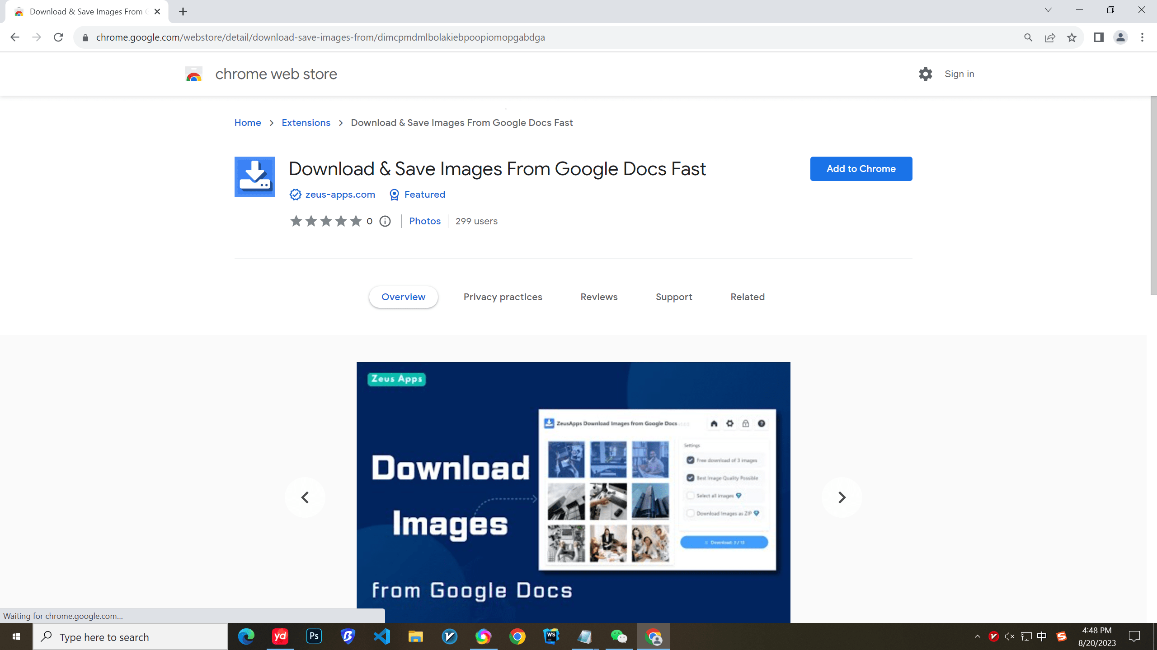Click Add to Chrome button
This screenshot has width=1157, height=650.
coord(861,169)
